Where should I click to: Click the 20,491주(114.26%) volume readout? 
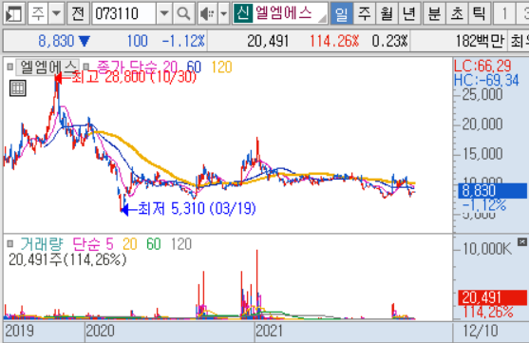[x=67, y=259]
